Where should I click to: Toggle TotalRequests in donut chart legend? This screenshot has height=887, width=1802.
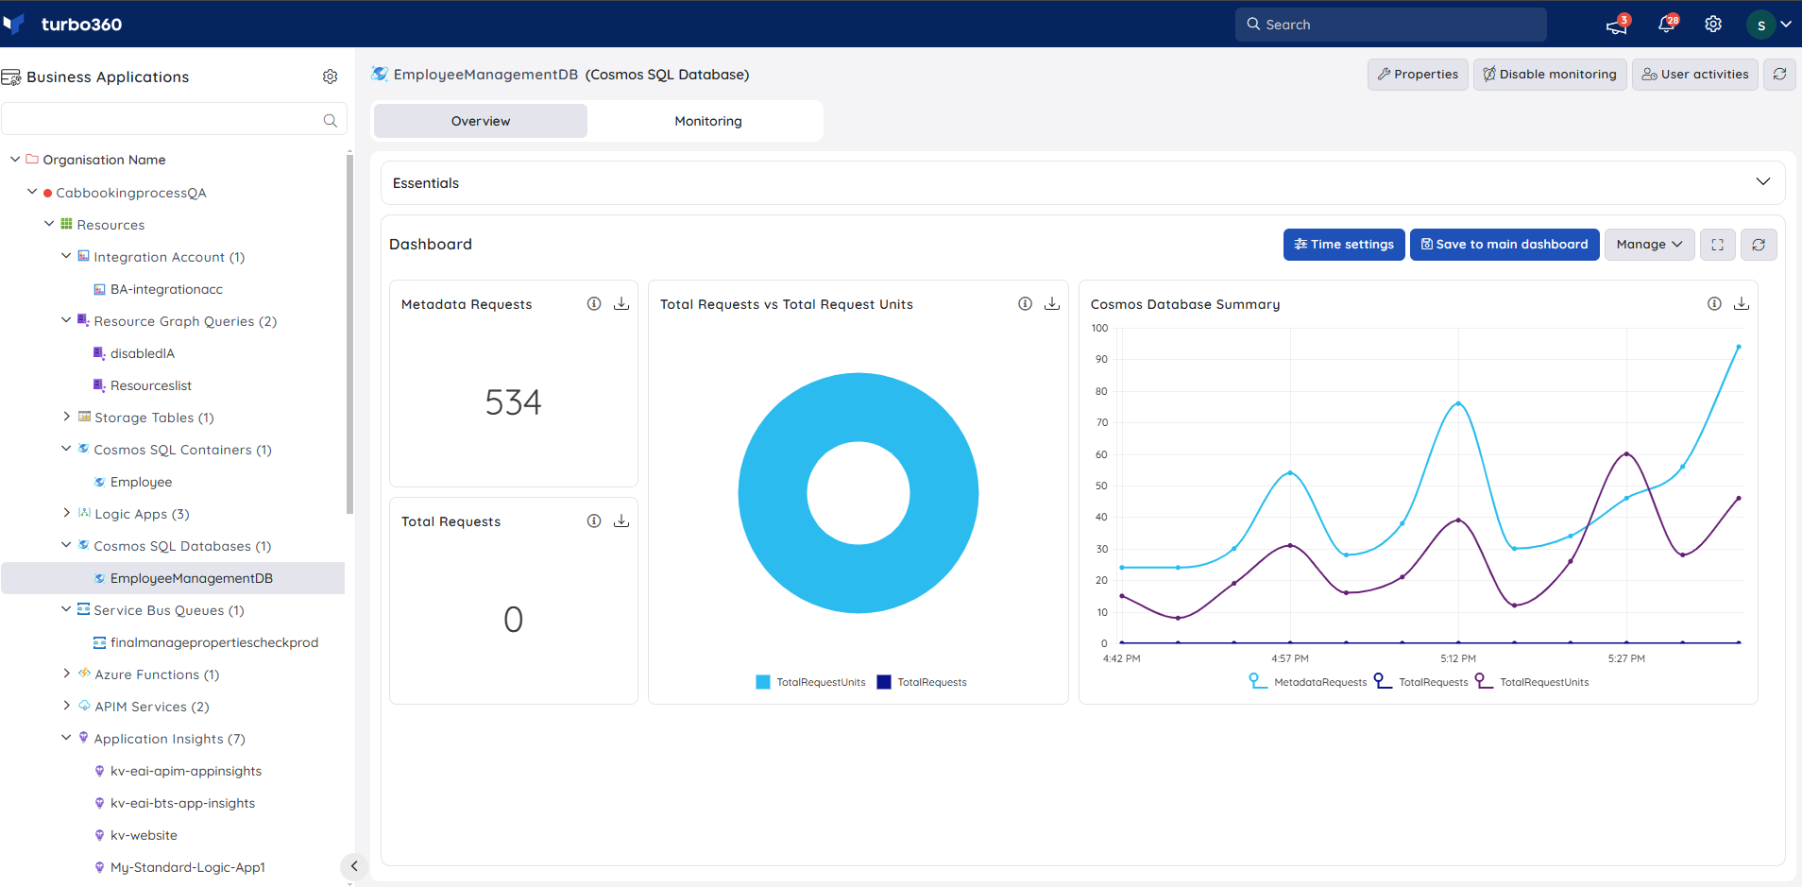point(922,682)
